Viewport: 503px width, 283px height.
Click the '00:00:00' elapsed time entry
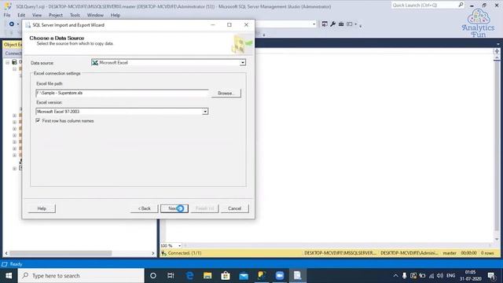point(468,253)
